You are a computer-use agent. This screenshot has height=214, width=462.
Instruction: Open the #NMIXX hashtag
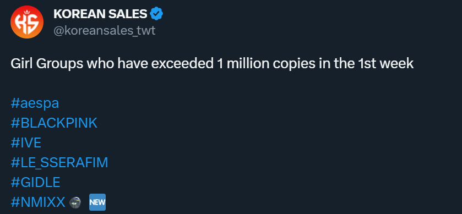37,202
